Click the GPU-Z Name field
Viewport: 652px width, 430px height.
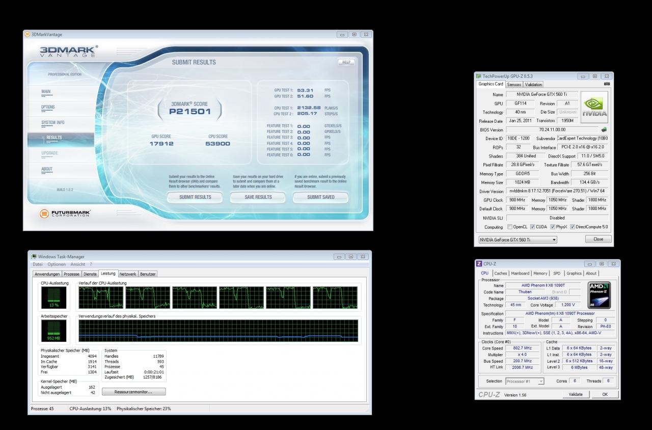click(542, 94)
